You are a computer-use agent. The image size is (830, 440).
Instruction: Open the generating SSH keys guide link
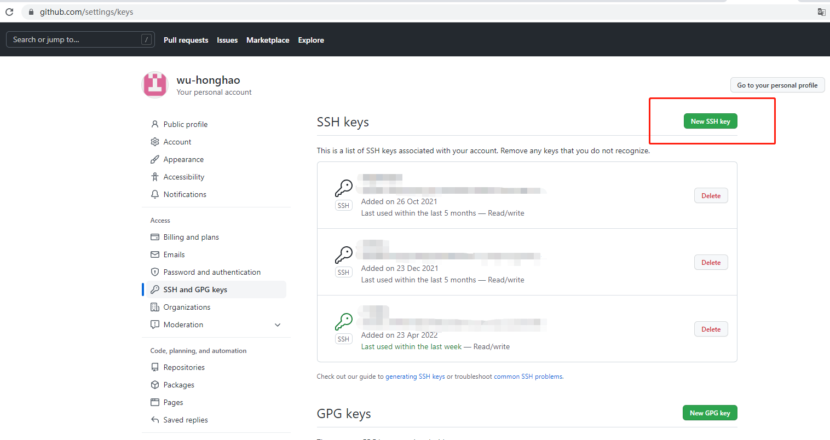(415, 377)
